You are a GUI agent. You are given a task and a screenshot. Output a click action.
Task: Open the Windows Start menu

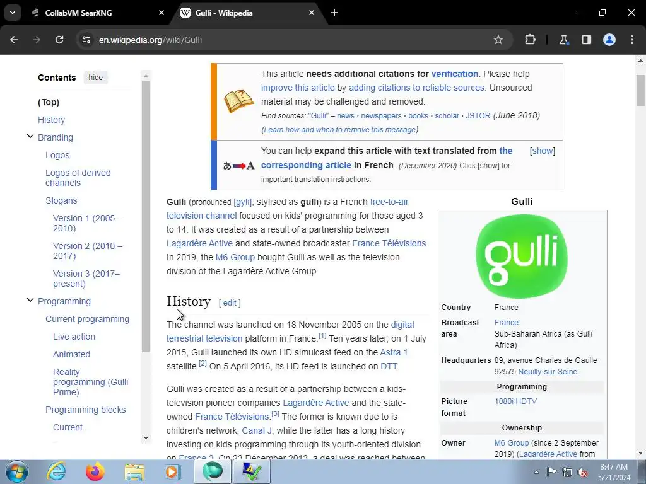coord(16,471)
